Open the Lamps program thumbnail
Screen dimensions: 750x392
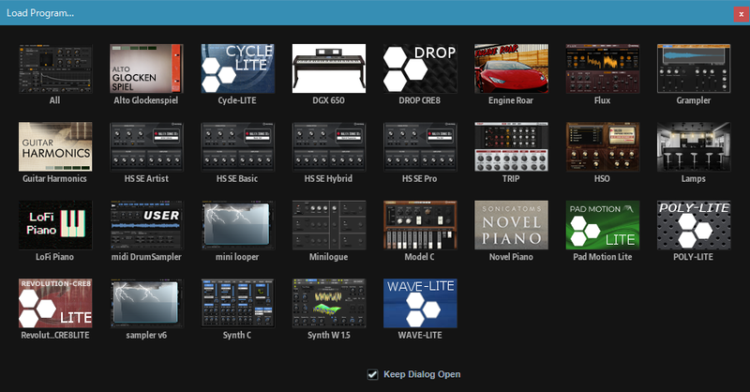694,146
